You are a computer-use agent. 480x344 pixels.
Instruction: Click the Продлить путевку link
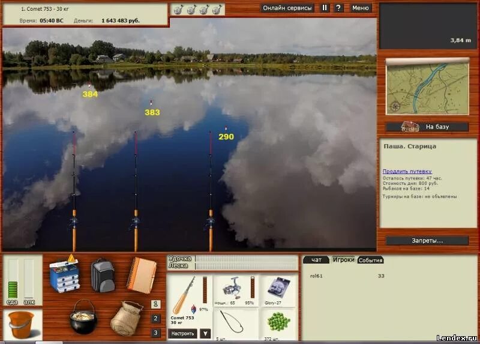coord(407,171)
